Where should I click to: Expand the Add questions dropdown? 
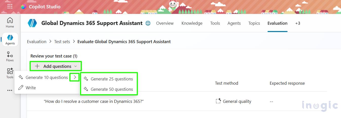(56, 66)
